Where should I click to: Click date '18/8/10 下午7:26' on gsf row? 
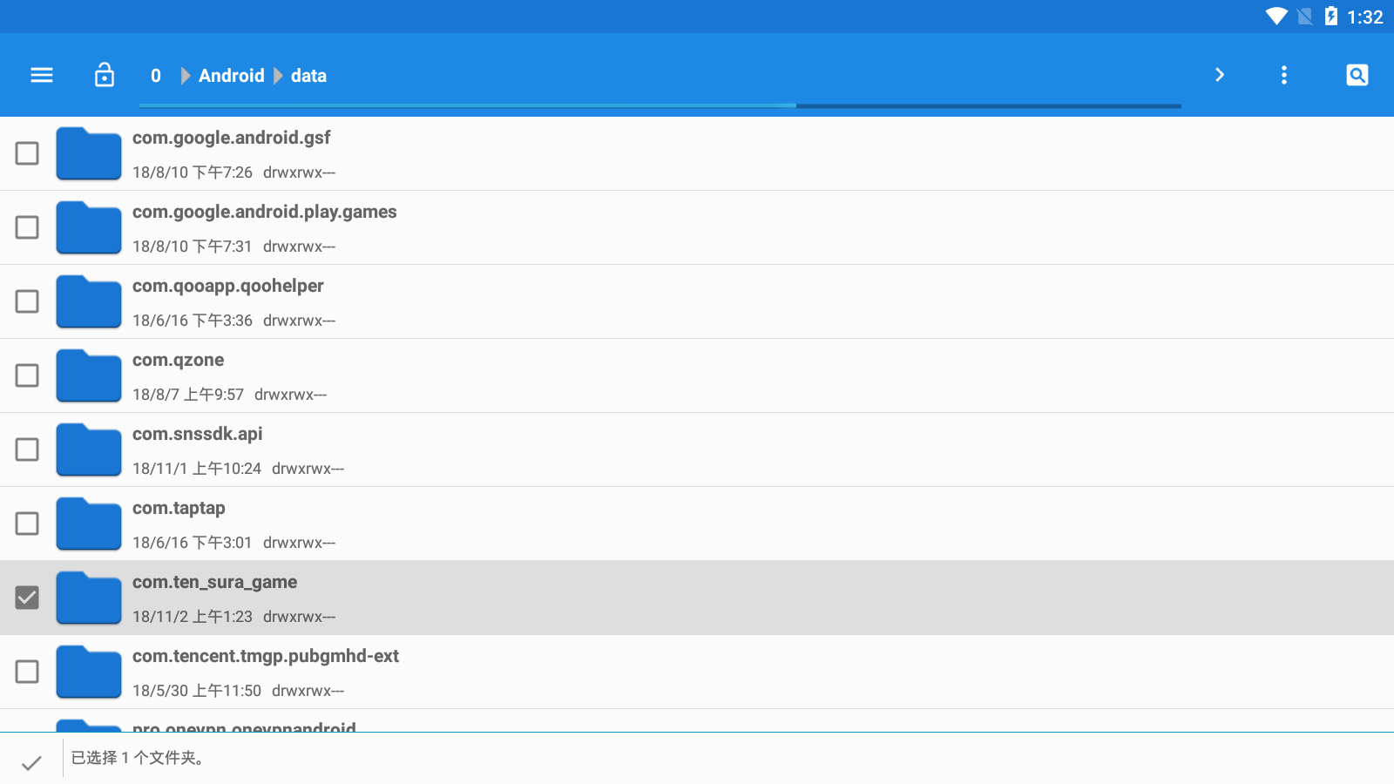pos(193,172)
